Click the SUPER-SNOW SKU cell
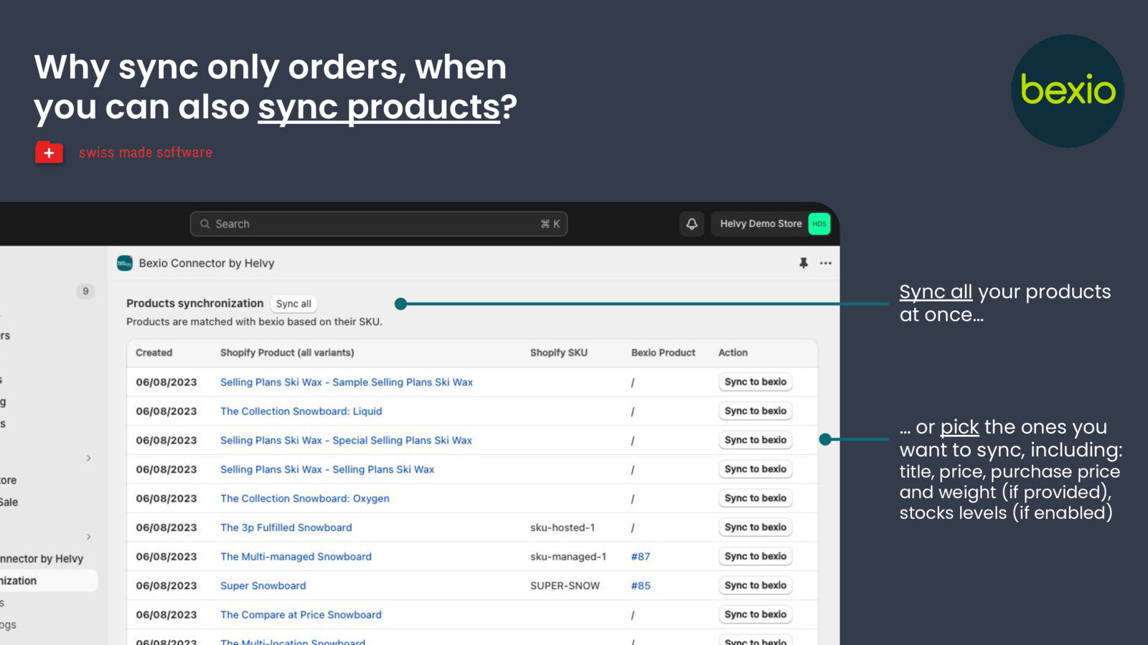This screenshot has width=1148, height=645. click(565, 586)
